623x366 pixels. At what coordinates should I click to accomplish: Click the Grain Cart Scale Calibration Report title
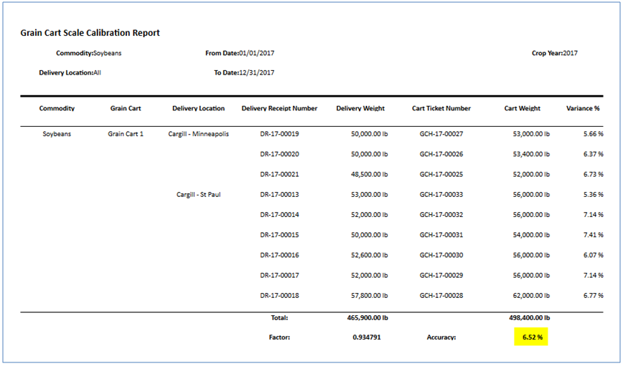(90, 33)
